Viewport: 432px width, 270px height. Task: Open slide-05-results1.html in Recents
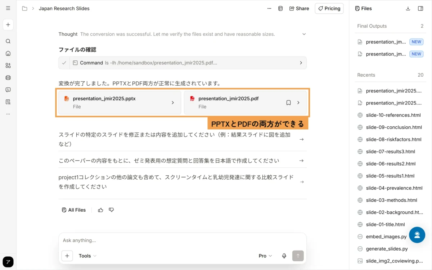pos(391,176)
